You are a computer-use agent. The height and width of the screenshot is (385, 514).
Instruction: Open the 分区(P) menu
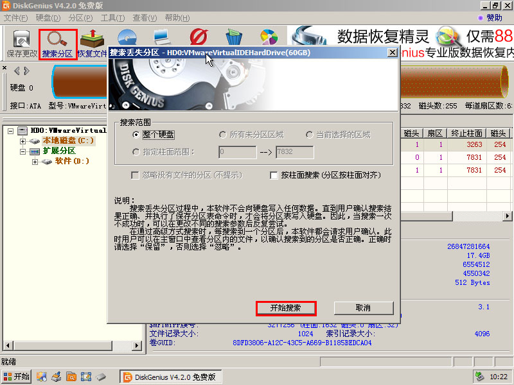pyautogui.click(x=81, y=18)
